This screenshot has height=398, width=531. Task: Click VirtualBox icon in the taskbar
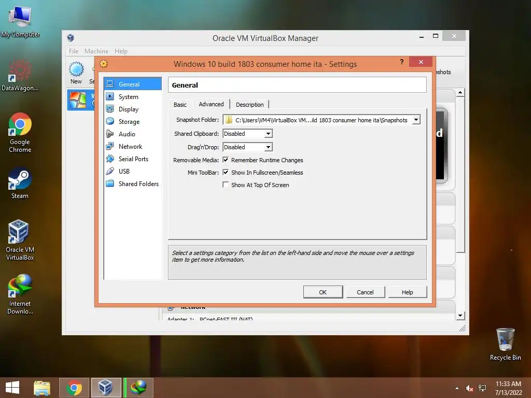point(106,388)
